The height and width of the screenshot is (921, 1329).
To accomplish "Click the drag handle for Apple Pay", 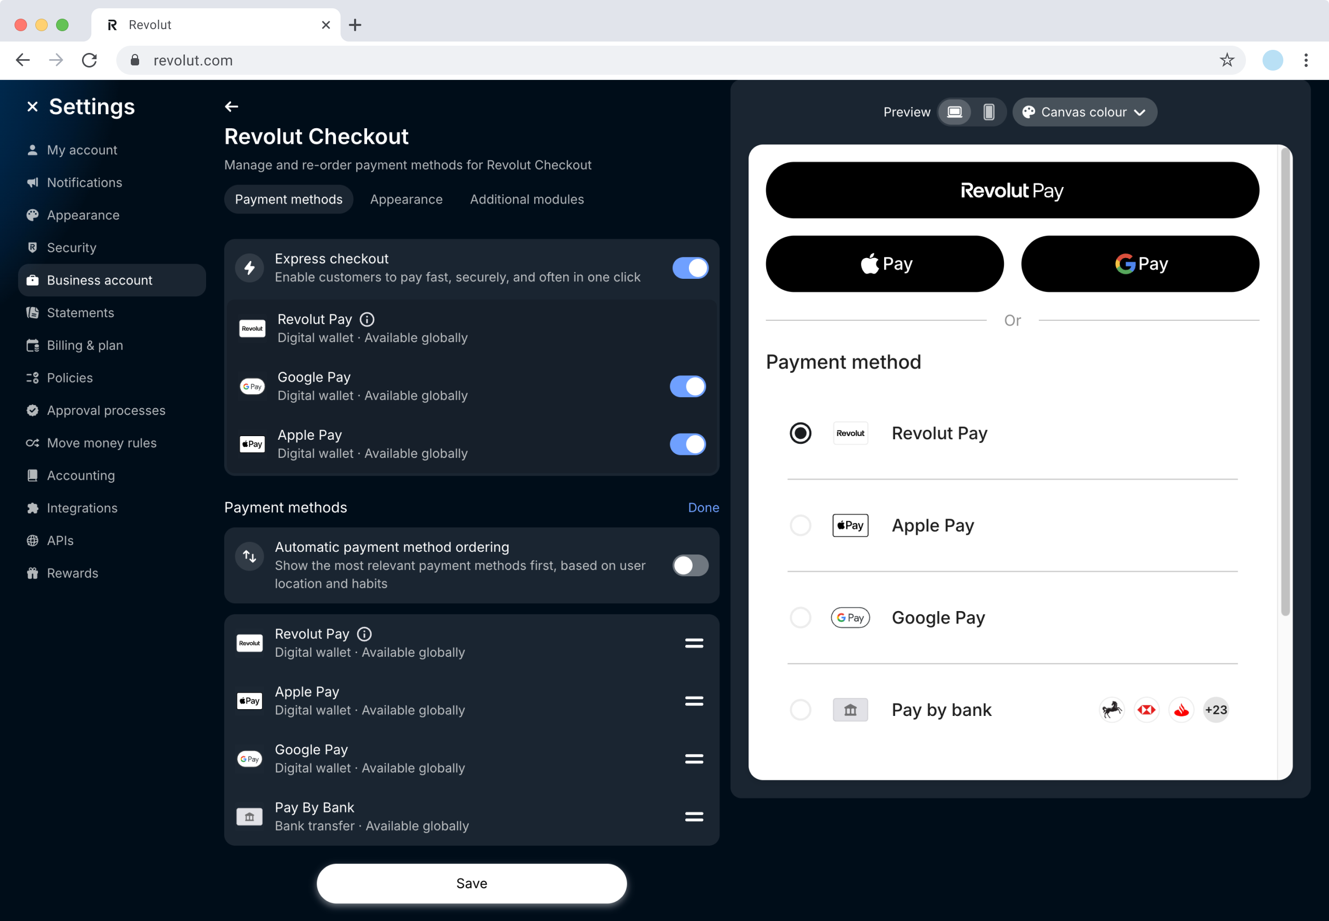I will point(694,700).
